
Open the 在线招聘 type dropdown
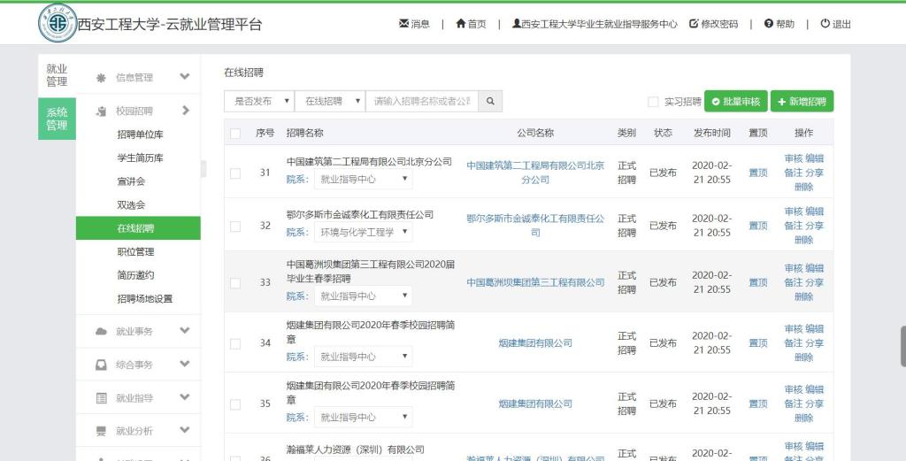click(330, 101)
